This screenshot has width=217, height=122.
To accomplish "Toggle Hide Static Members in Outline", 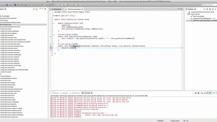I will [213, 9].
